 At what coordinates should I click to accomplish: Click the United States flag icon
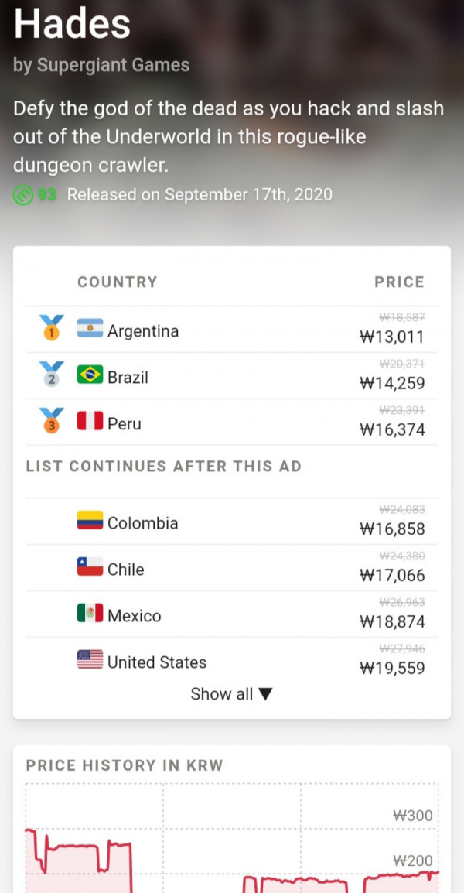coord(90,659)
